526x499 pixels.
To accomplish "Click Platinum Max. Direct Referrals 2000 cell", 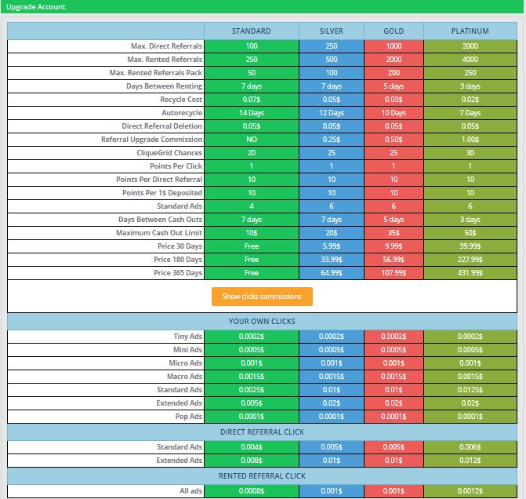I will click(470, 46).
